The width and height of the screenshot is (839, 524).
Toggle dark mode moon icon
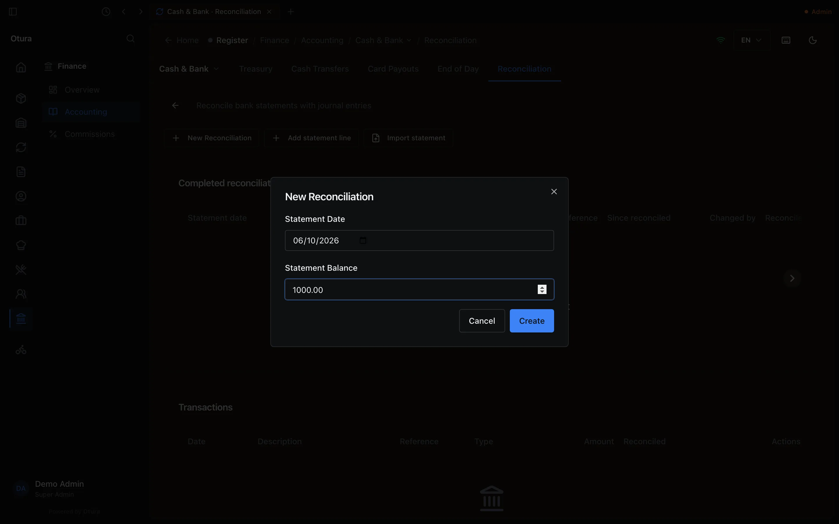point(813,40)
